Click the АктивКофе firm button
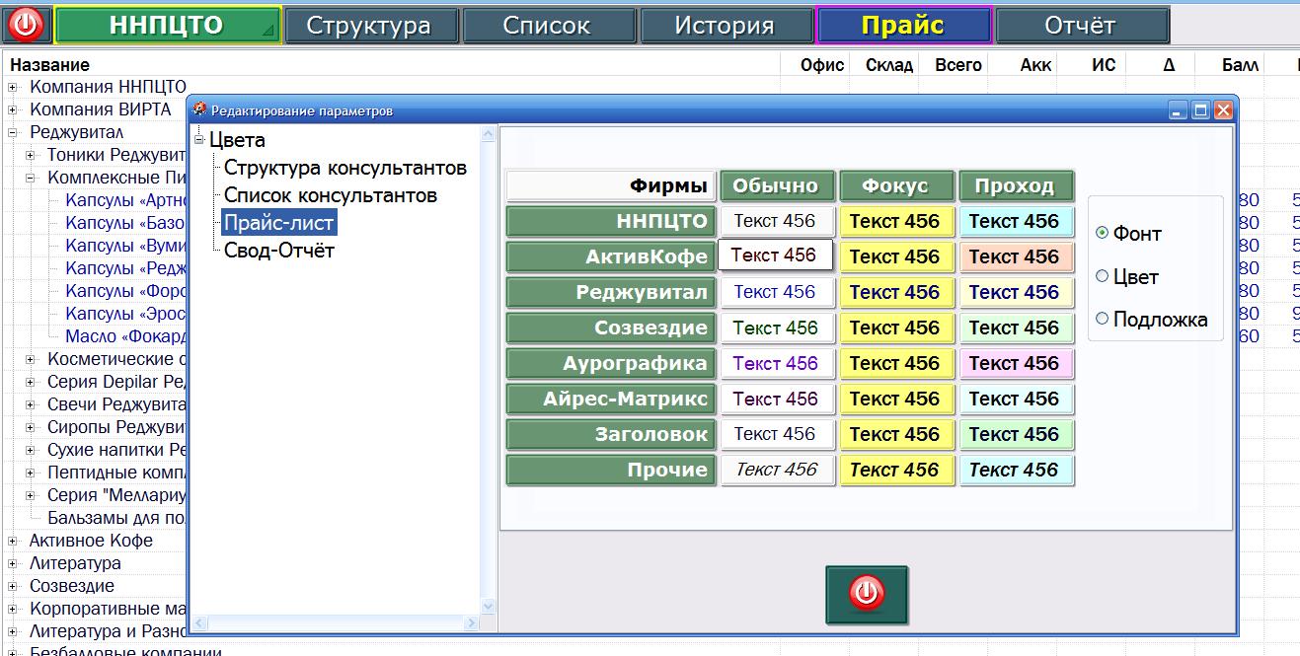This screenshot has width=1300, height=656. point(611,256)
